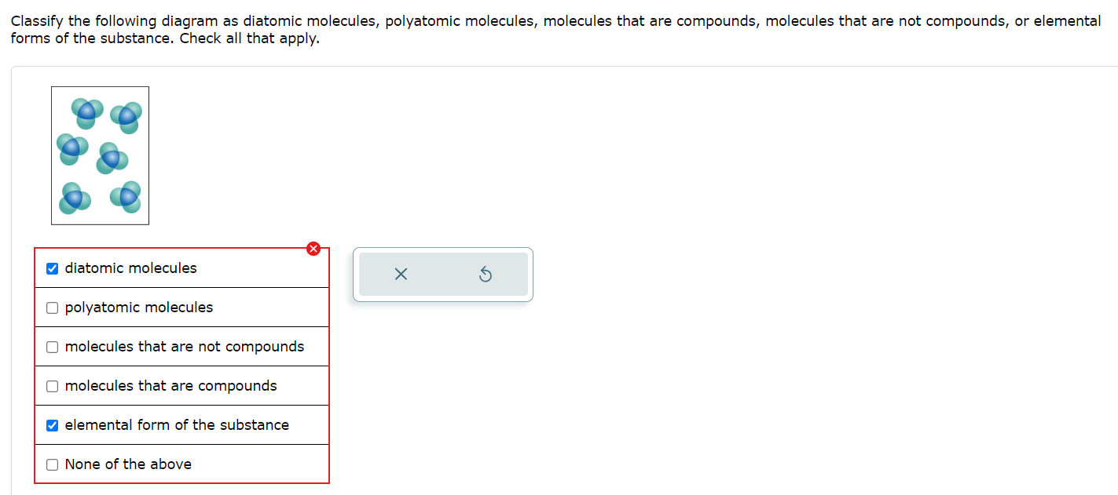Viewport: 1118px width, 495px height.
Task: Select the checked blue diatomic molecules icon
Action: pos(52,268)
